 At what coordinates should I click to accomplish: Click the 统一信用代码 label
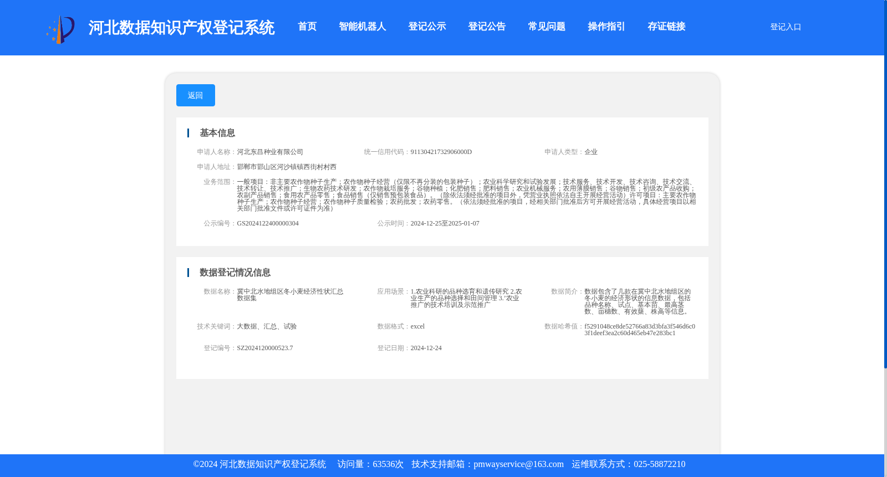coord(387,152)
